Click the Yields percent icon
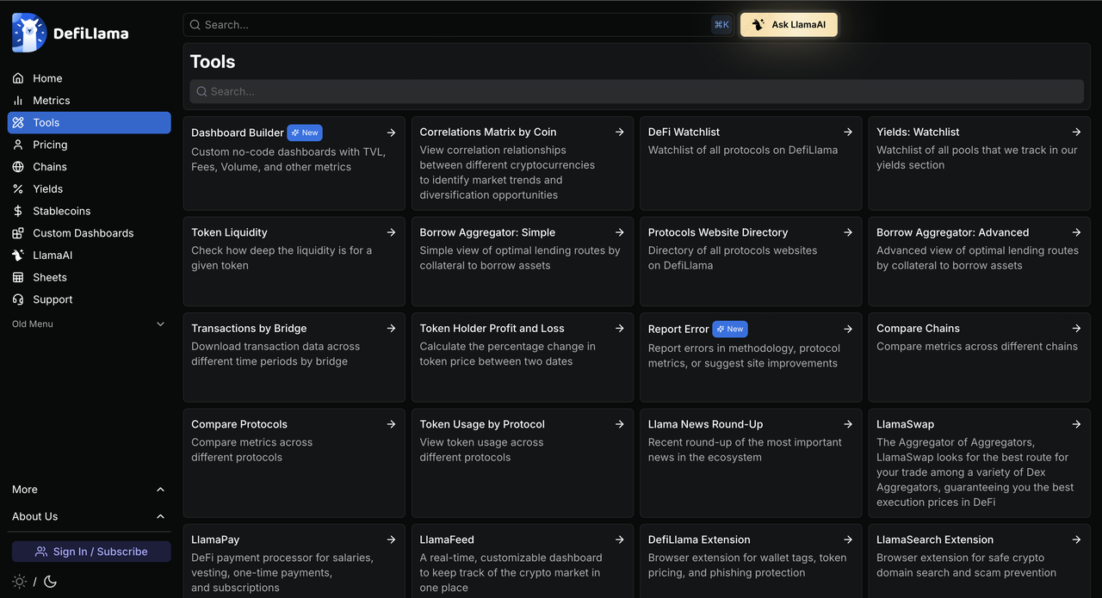The height and width of the screenshot is (598, 1102). point(18,189)
